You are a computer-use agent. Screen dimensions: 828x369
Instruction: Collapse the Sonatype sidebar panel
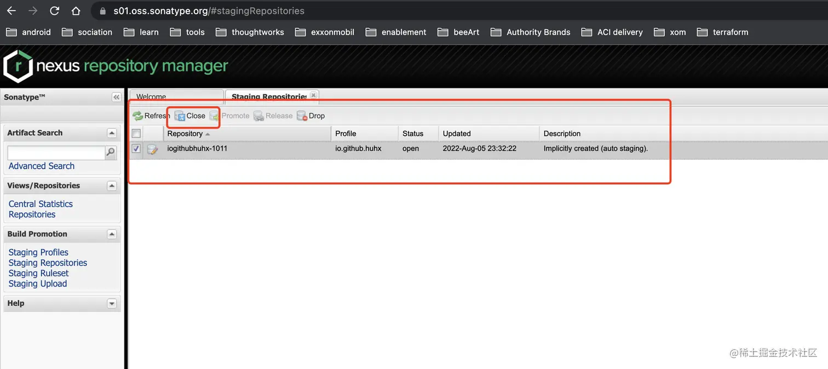116,97
